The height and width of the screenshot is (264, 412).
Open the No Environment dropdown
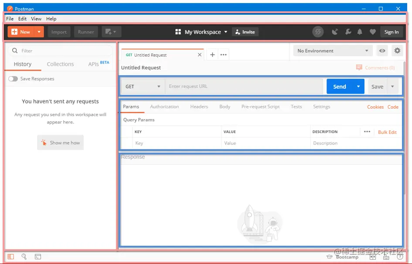tap(333, 51)
